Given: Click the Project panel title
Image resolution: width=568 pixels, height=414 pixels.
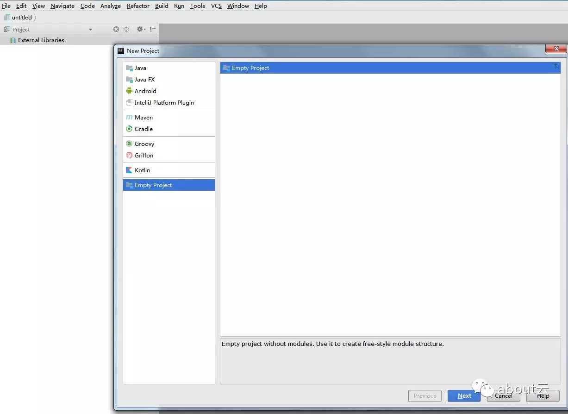Looking at the screenshot, I should (21, 30).
